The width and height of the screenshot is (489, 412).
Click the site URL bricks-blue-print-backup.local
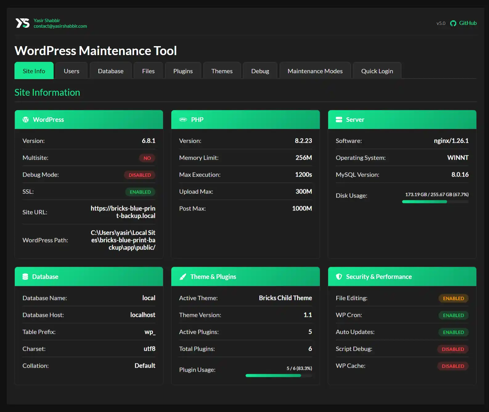(x=123, y=212)
